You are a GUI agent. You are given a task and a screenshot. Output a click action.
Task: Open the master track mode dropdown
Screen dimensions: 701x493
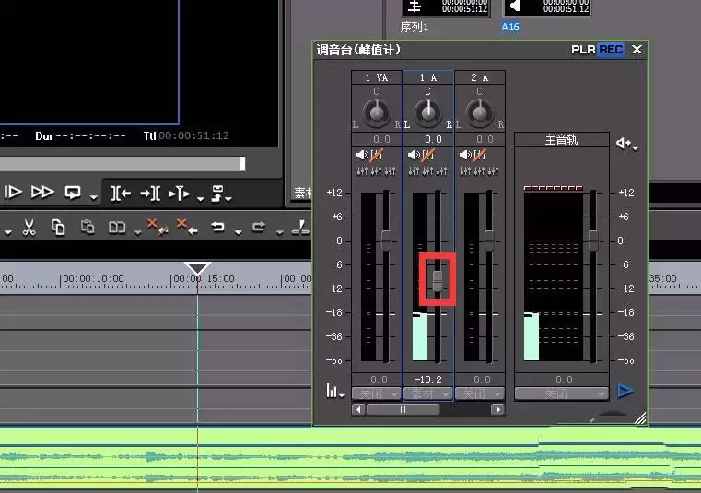562,394
